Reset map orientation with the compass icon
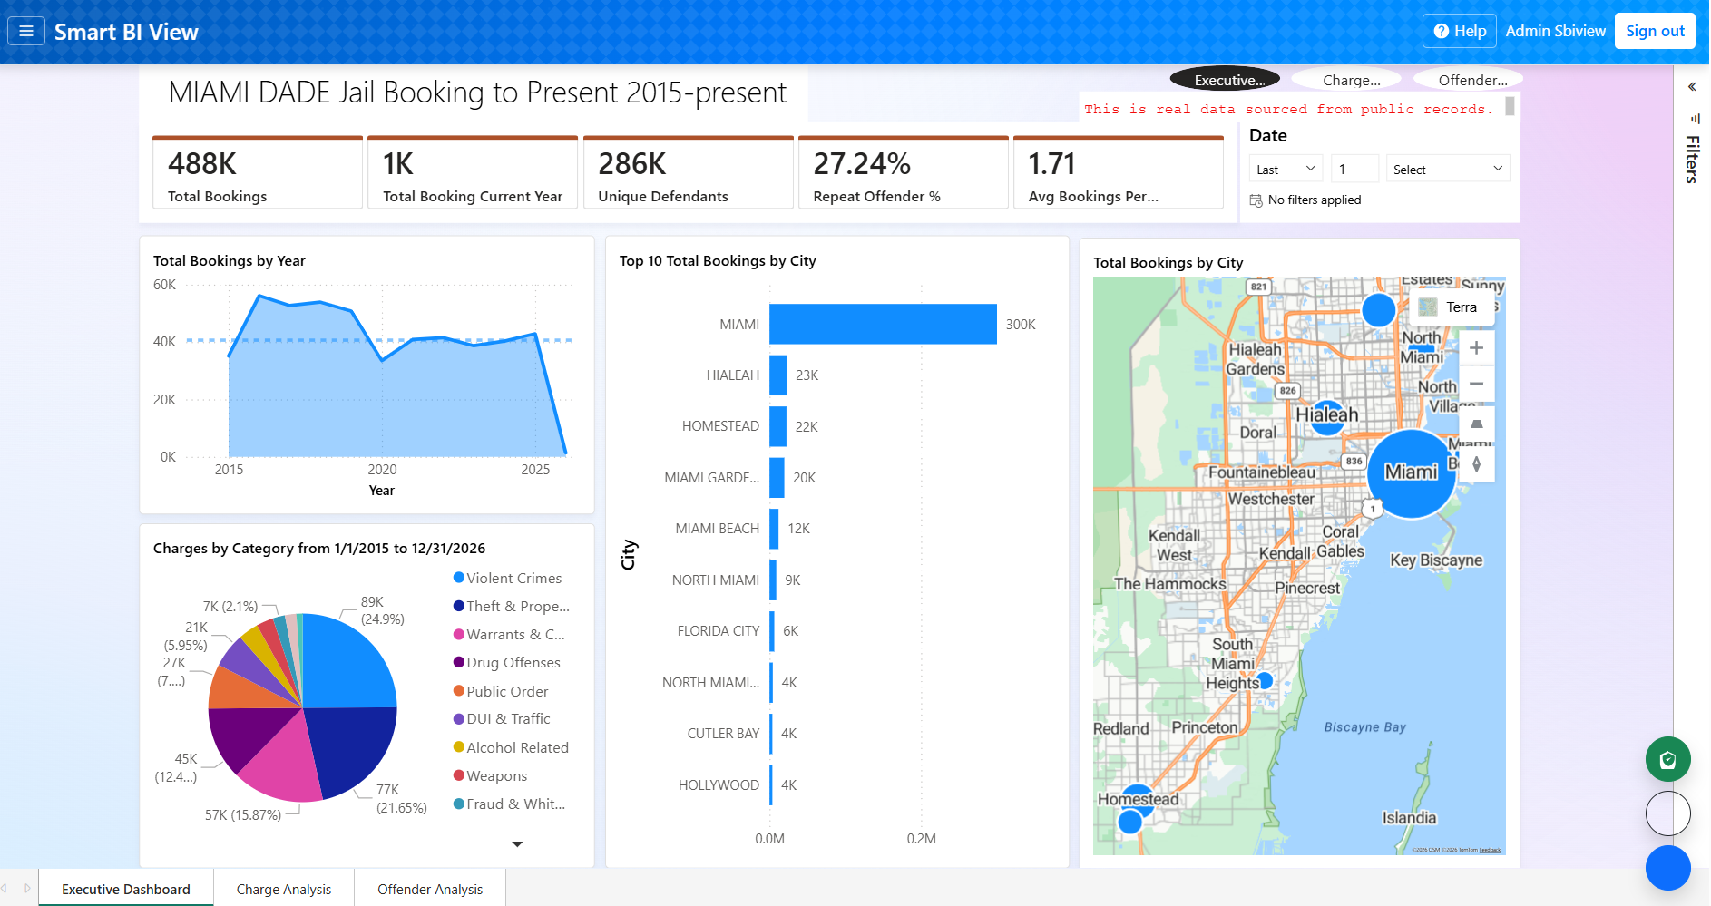The height and width of the screenshot is (906, 1711). [1477, 465]
